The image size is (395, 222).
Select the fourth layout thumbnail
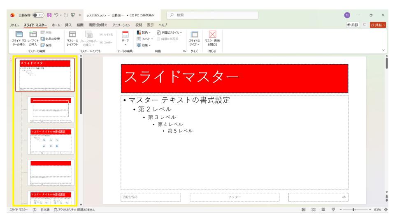pyautogui.click(x=51, y=172)
